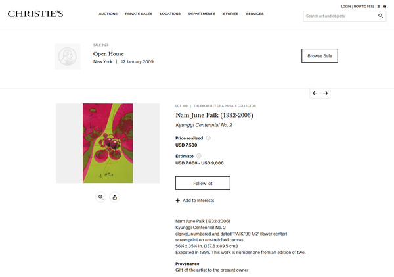394x277 pixels.
Task: Go to next lot arrow
Action: point(326,93)
